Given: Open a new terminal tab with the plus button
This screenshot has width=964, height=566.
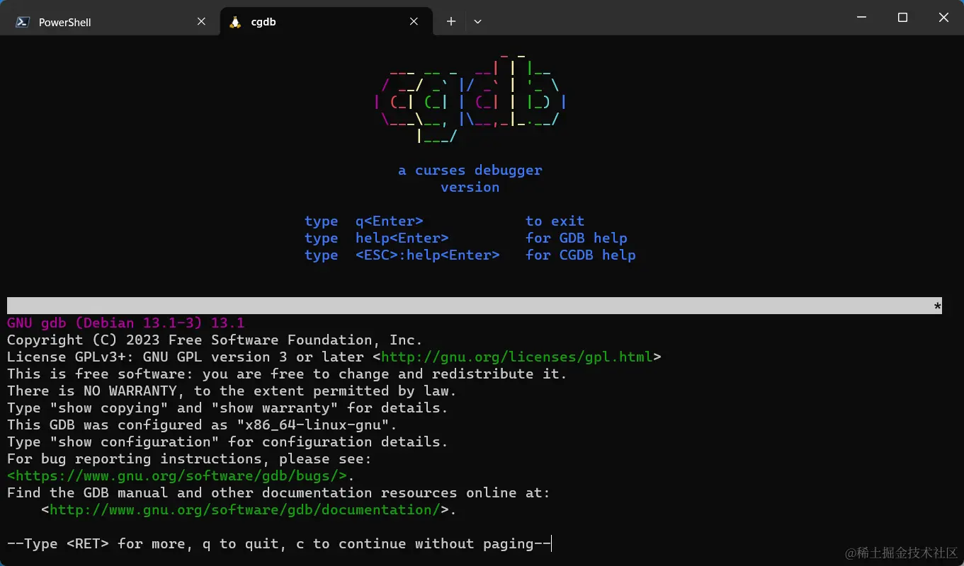Looking at the screenshot, I should (450, 22).
